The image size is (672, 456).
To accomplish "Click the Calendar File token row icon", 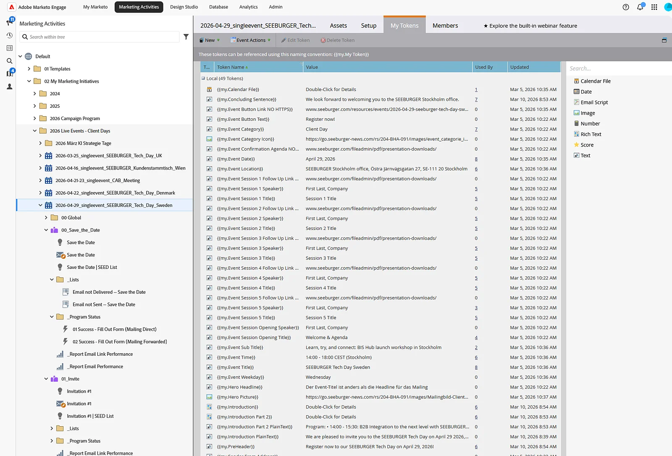I will [209, 89].
